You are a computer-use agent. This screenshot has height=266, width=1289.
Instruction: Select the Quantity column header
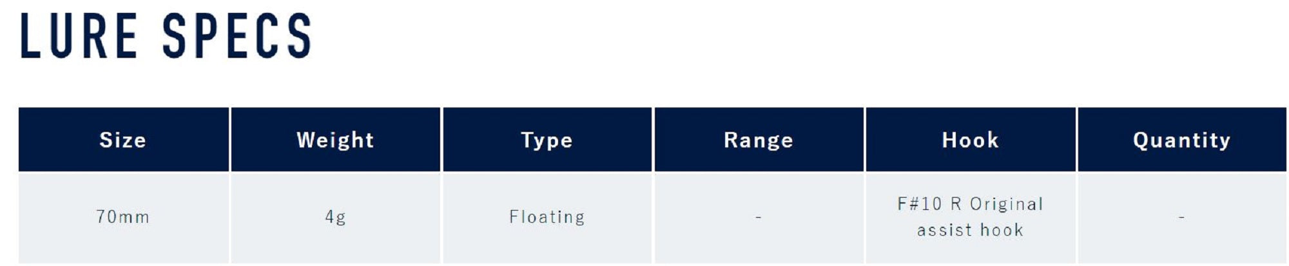coord(1181,140)
